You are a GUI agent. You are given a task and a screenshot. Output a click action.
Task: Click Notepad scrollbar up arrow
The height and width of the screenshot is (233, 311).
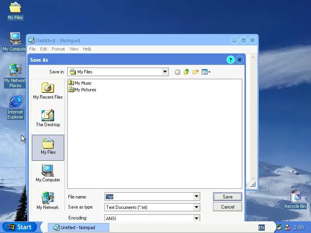point(253,57)
